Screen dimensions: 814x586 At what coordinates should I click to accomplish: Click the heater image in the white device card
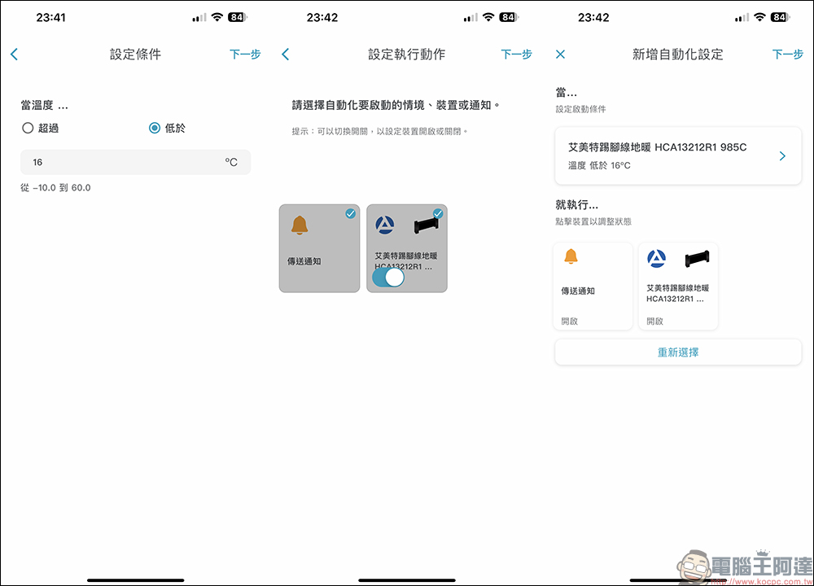coord(698,258)
